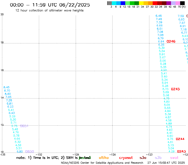Select the 6.66 wave height value

(160, 26)
